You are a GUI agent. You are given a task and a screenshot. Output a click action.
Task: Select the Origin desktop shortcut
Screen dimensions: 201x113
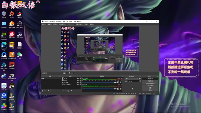point(12,15)
